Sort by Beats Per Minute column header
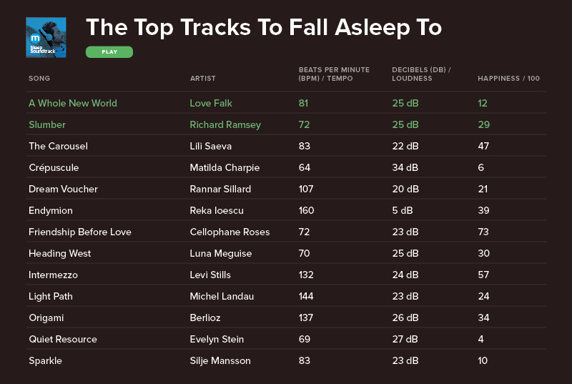Image resolution: width=572 pixels, height=384 pixels. point(334,74)
